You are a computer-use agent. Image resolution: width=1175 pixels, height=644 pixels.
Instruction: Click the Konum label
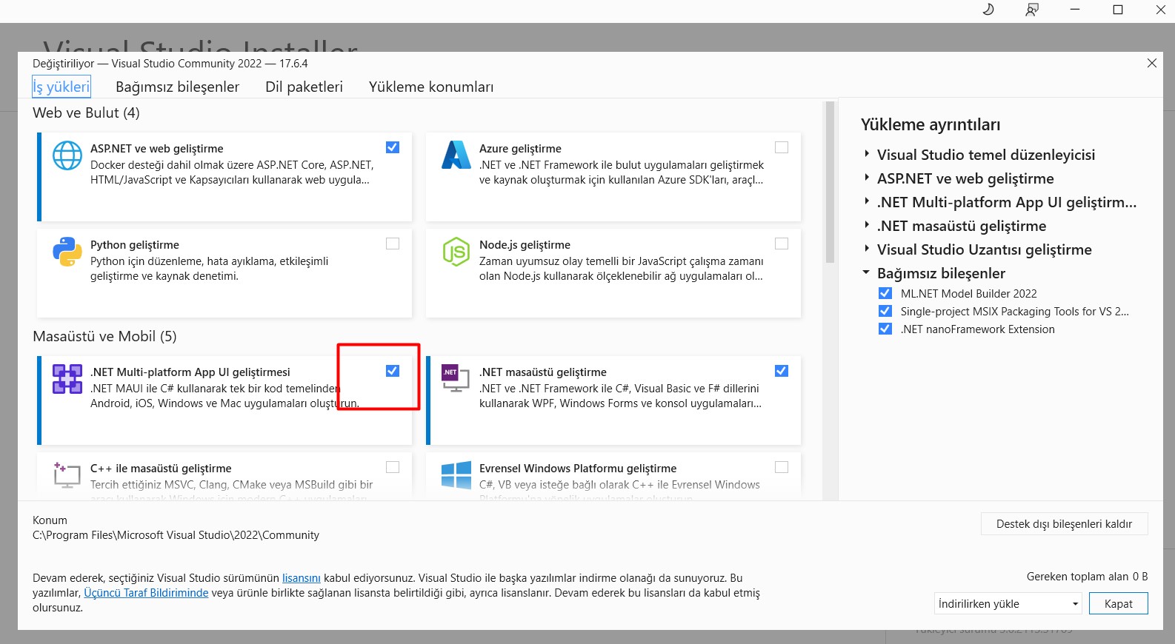[x=50, y=520]
